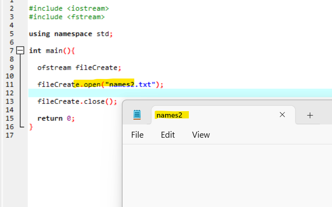Click line number 17 in the margin
This screenshot has width=332, height=207.
[10, 135]
